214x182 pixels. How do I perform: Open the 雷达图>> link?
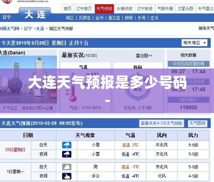144,56
